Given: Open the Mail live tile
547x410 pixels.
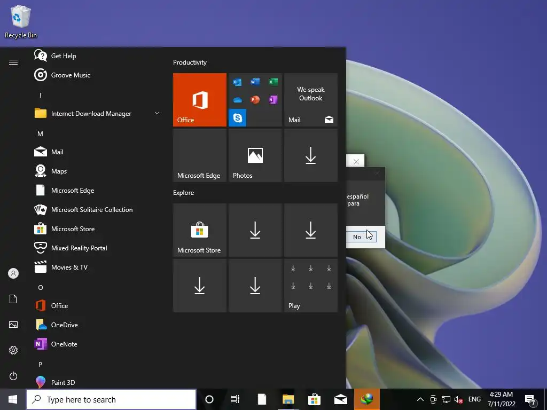Looking at the screenshot, I should tap(311, 100).
